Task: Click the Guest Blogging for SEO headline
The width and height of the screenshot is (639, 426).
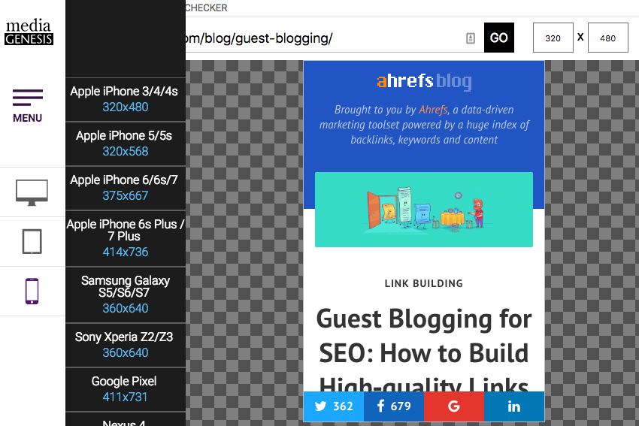Action: pos(424,350)
